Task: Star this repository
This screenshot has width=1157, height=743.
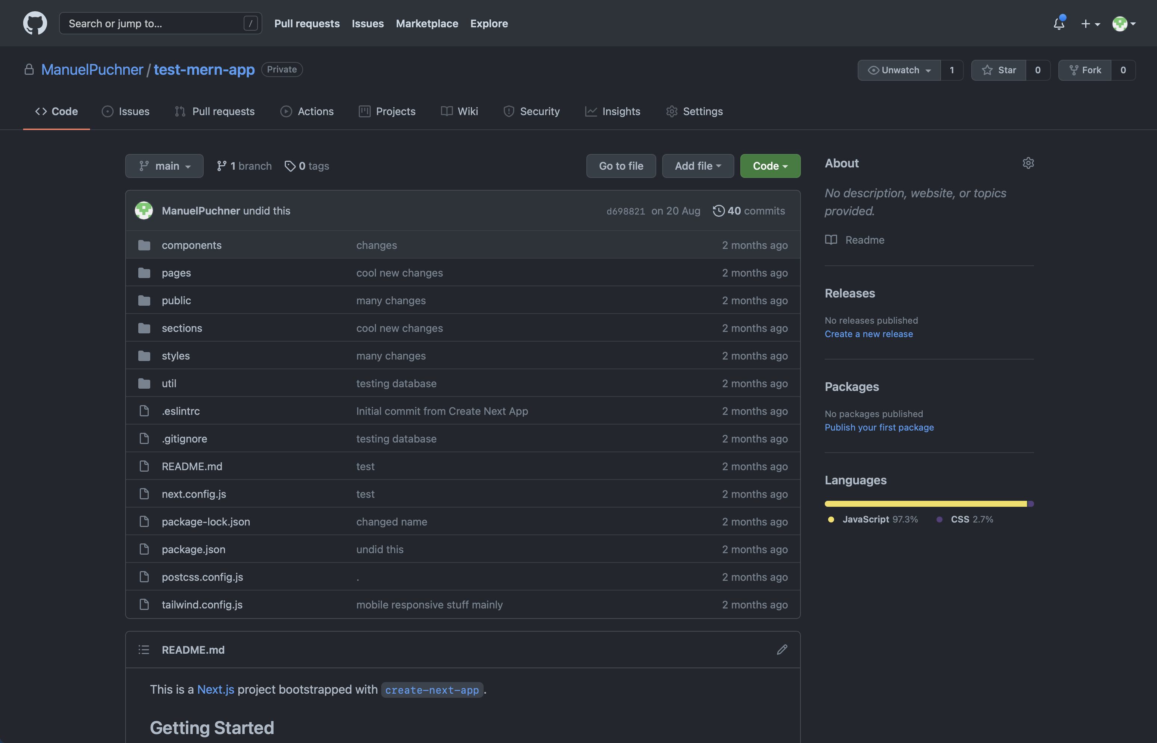Action: [998, 70]
